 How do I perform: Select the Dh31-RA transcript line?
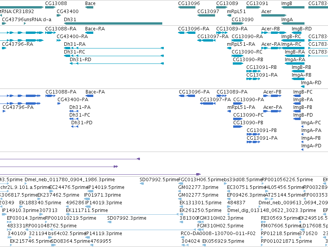(x=114, y=48)
